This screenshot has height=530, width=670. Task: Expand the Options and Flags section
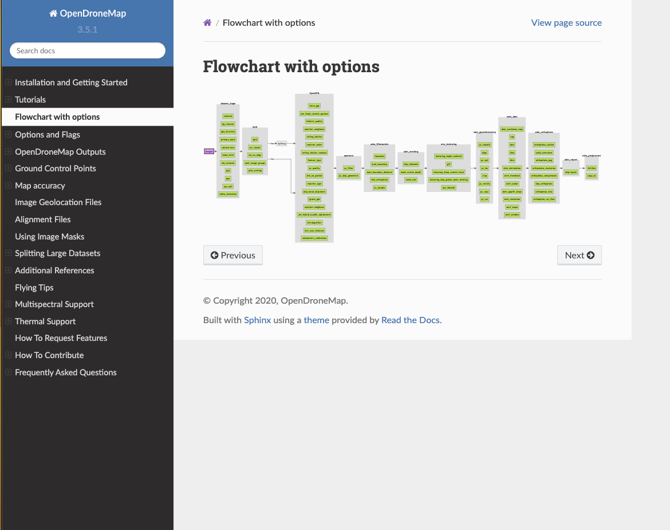click(x=8, y=135)
